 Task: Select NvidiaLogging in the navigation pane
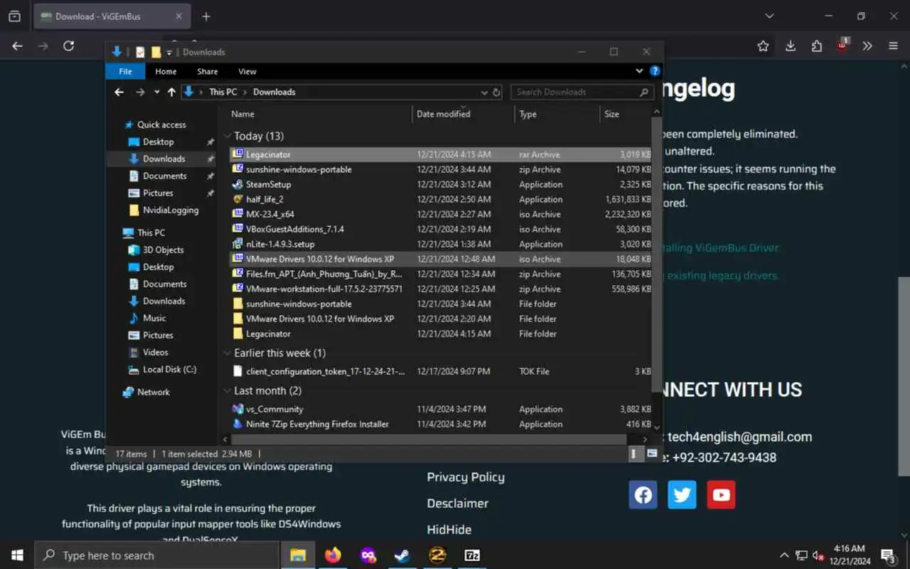[x=170, y=210]
